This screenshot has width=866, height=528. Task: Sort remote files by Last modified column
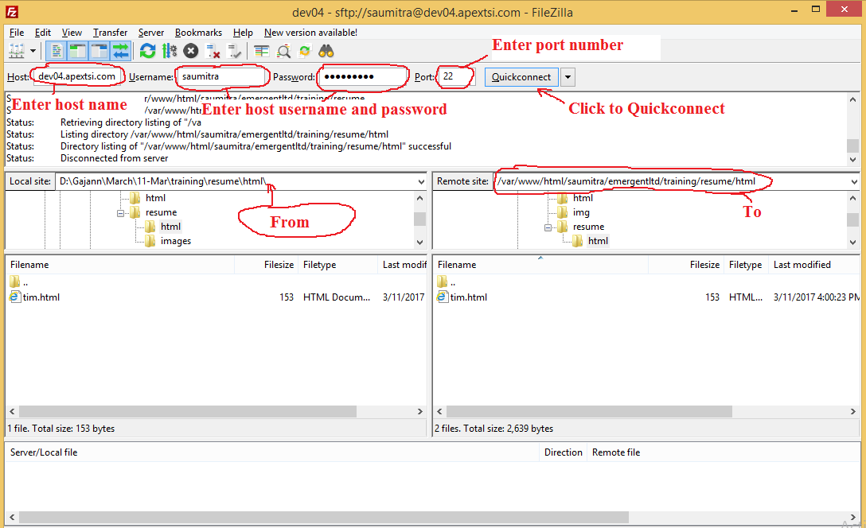[814, 265]
